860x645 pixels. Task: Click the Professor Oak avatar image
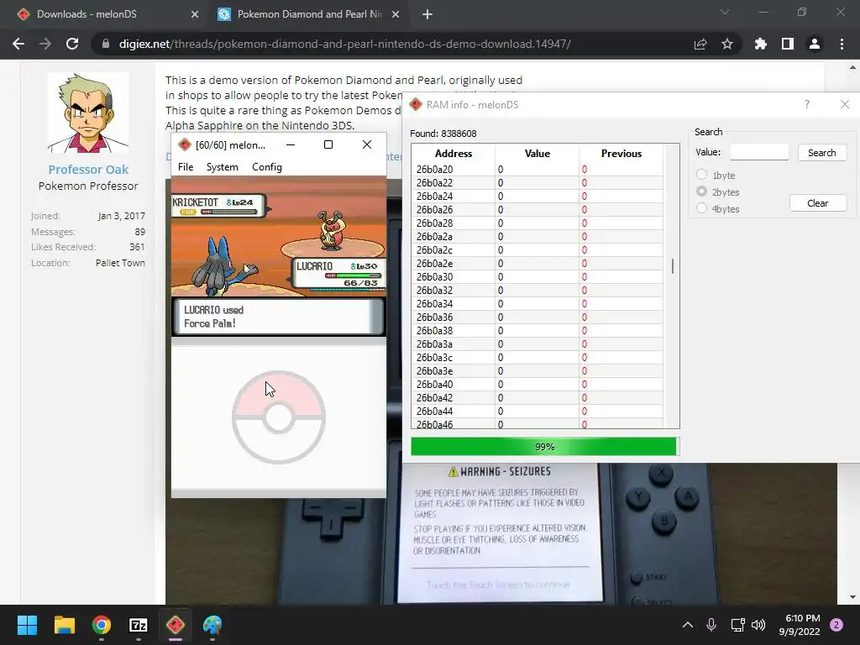87,113
